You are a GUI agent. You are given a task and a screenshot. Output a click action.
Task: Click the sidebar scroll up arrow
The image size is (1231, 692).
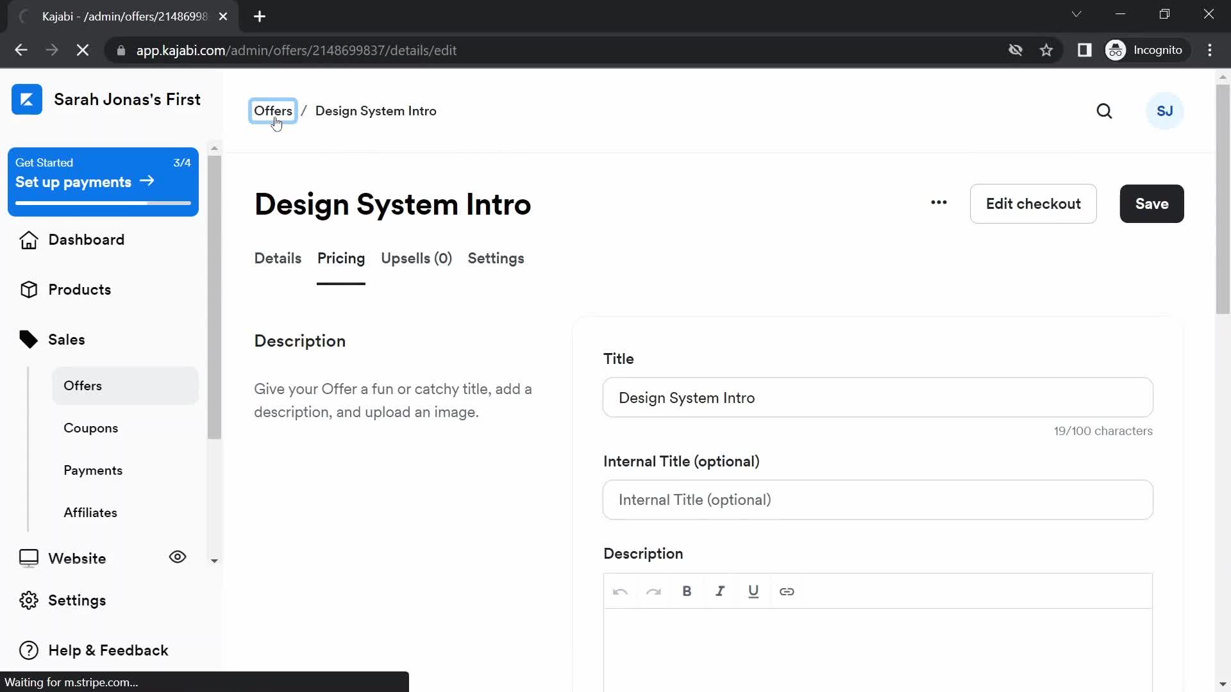point(214,148)
